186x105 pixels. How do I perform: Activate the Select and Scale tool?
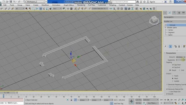(47, 9)
